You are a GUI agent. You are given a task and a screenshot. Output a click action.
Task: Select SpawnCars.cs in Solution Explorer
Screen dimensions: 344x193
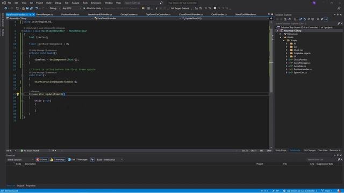coord(300,73)
